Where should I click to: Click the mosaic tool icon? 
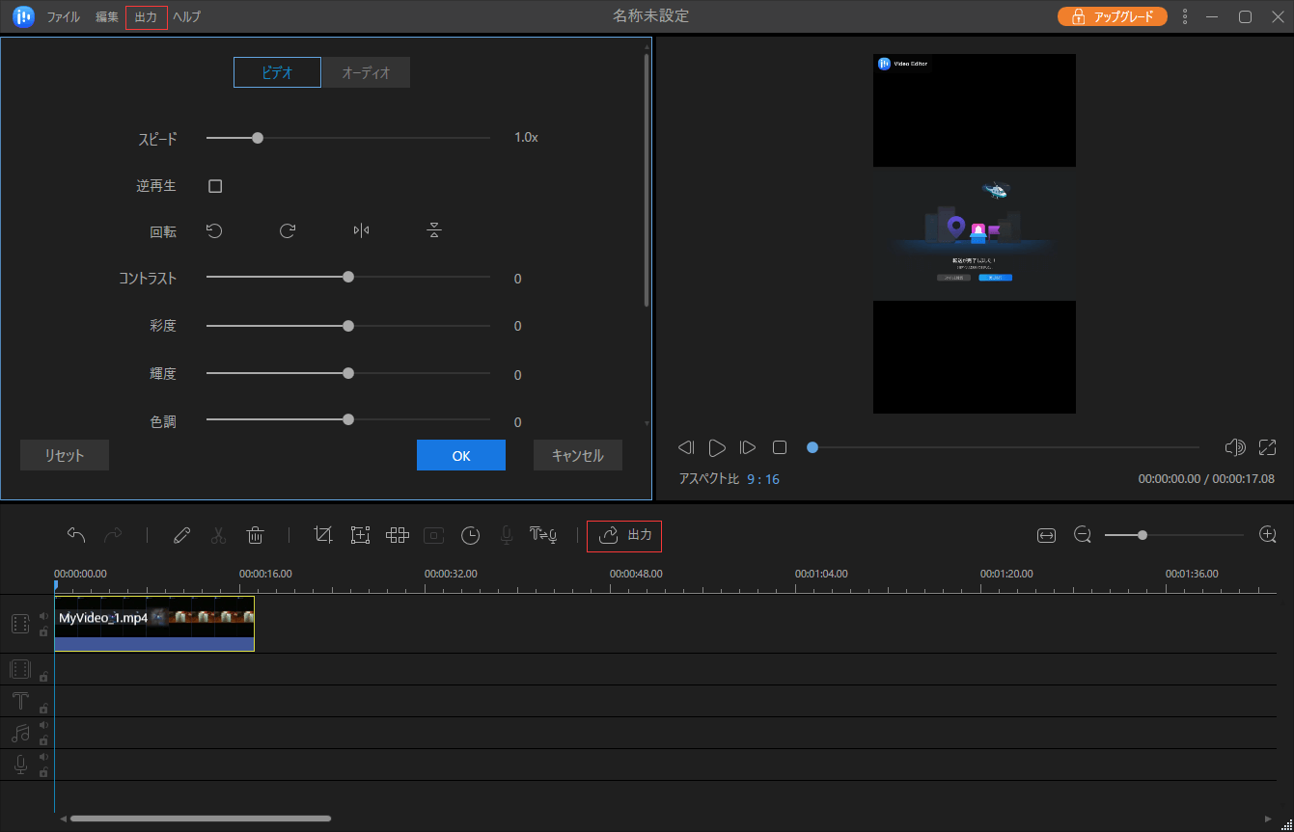[398, 535]
